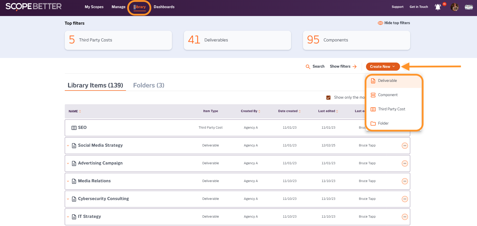Open more actions for Media Relations row
The image size is (477, 226).
(405, 181)
